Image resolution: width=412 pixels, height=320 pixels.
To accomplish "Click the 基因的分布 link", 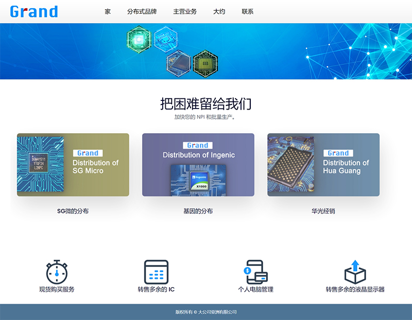I will [198, 211].
